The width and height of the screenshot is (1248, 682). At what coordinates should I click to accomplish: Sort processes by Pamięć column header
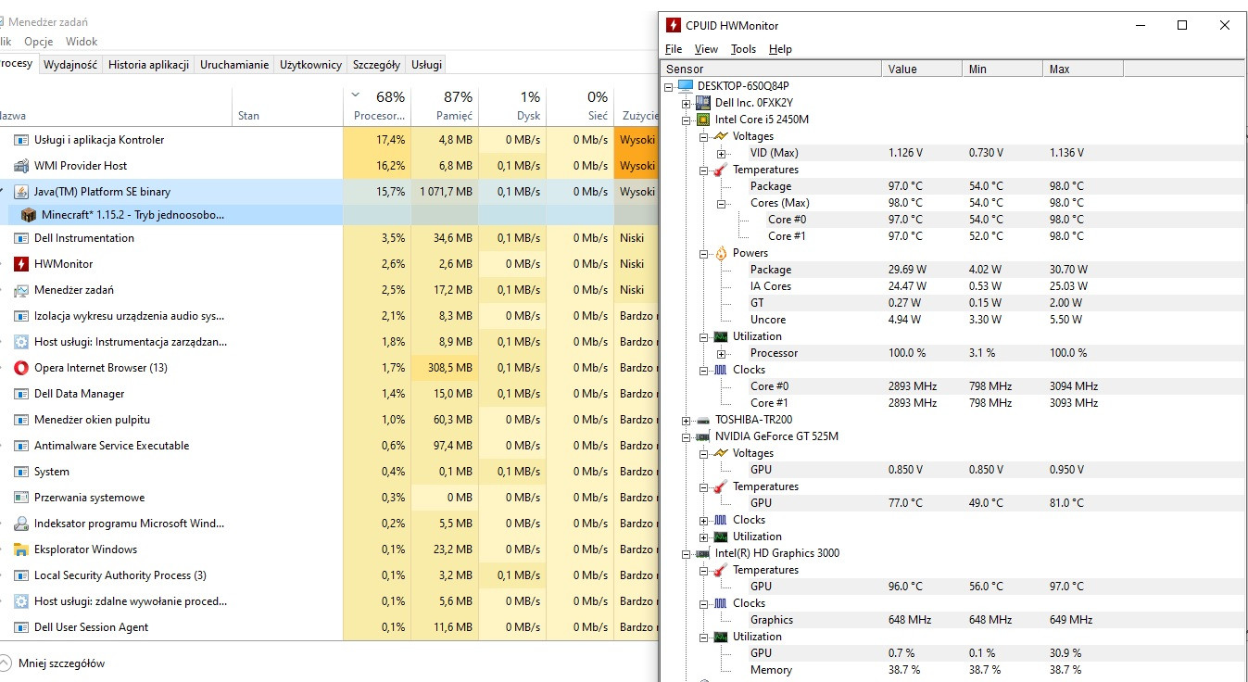(x=445, y=106)
